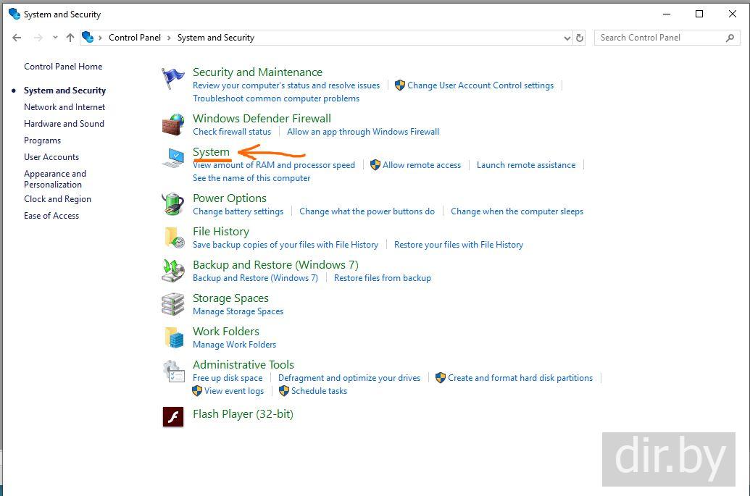Save backup copies with File History
The image size is (750, 496).
pos(286,245)
